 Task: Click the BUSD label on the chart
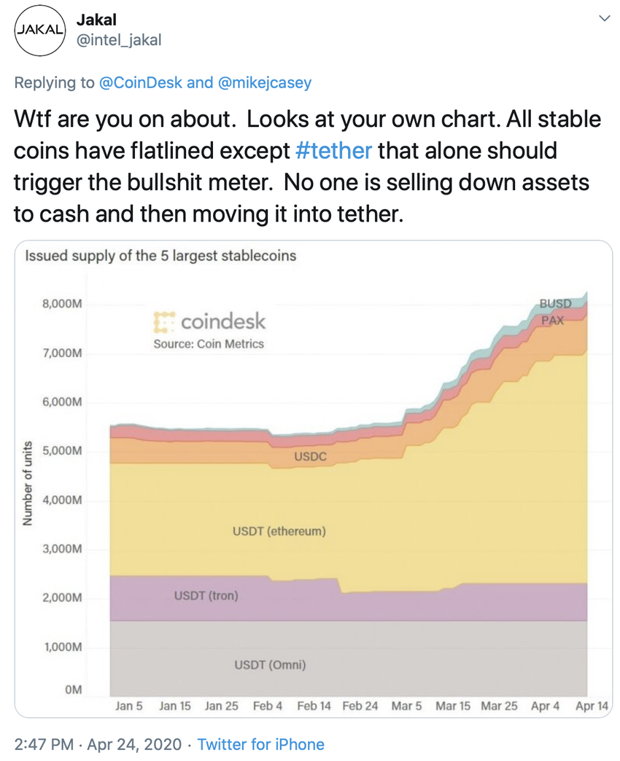tap(556, 302)
